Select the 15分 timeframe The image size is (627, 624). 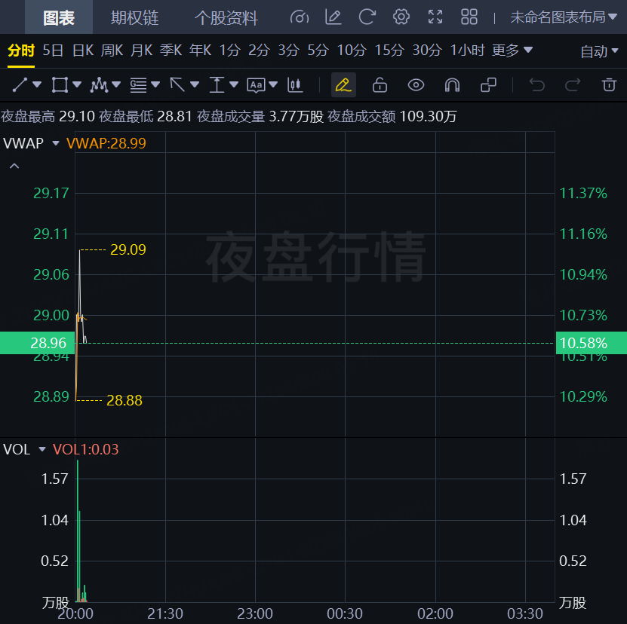coord(389,50)
